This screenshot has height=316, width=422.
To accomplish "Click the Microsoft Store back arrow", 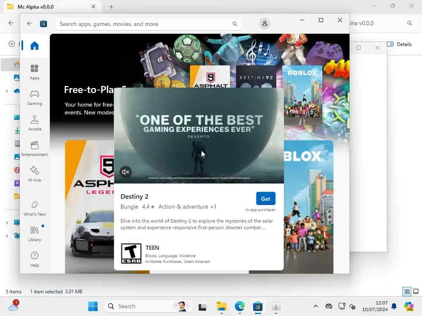I will [x=29, y=23].
